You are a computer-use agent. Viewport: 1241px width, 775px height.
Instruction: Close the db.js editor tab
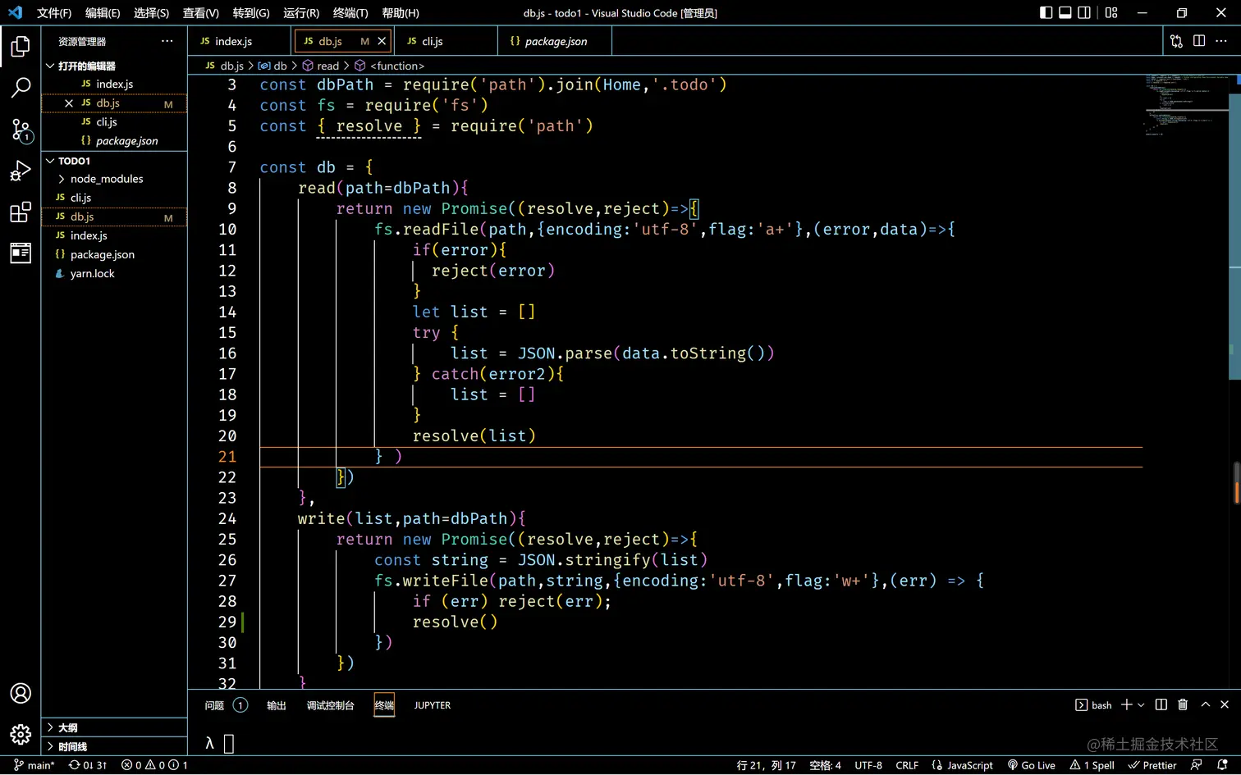pyautogui.click(x=382, y=41)
